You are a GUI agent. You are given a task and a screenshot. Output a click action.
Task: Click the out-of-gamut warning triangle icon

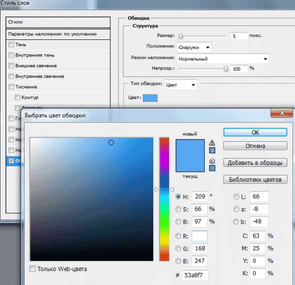tap(212, 143)
